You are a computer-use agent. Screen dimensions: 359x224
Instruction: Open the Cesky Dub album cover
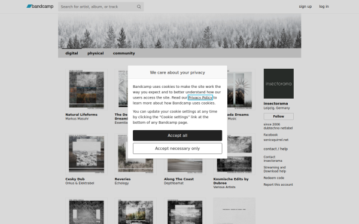click(x=86, y=154)
